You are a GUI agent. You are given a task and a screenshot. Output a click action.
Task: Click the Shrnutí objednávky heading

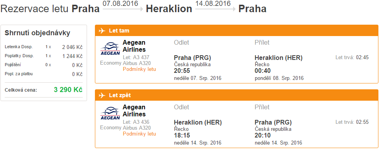(x=37, y=33)
